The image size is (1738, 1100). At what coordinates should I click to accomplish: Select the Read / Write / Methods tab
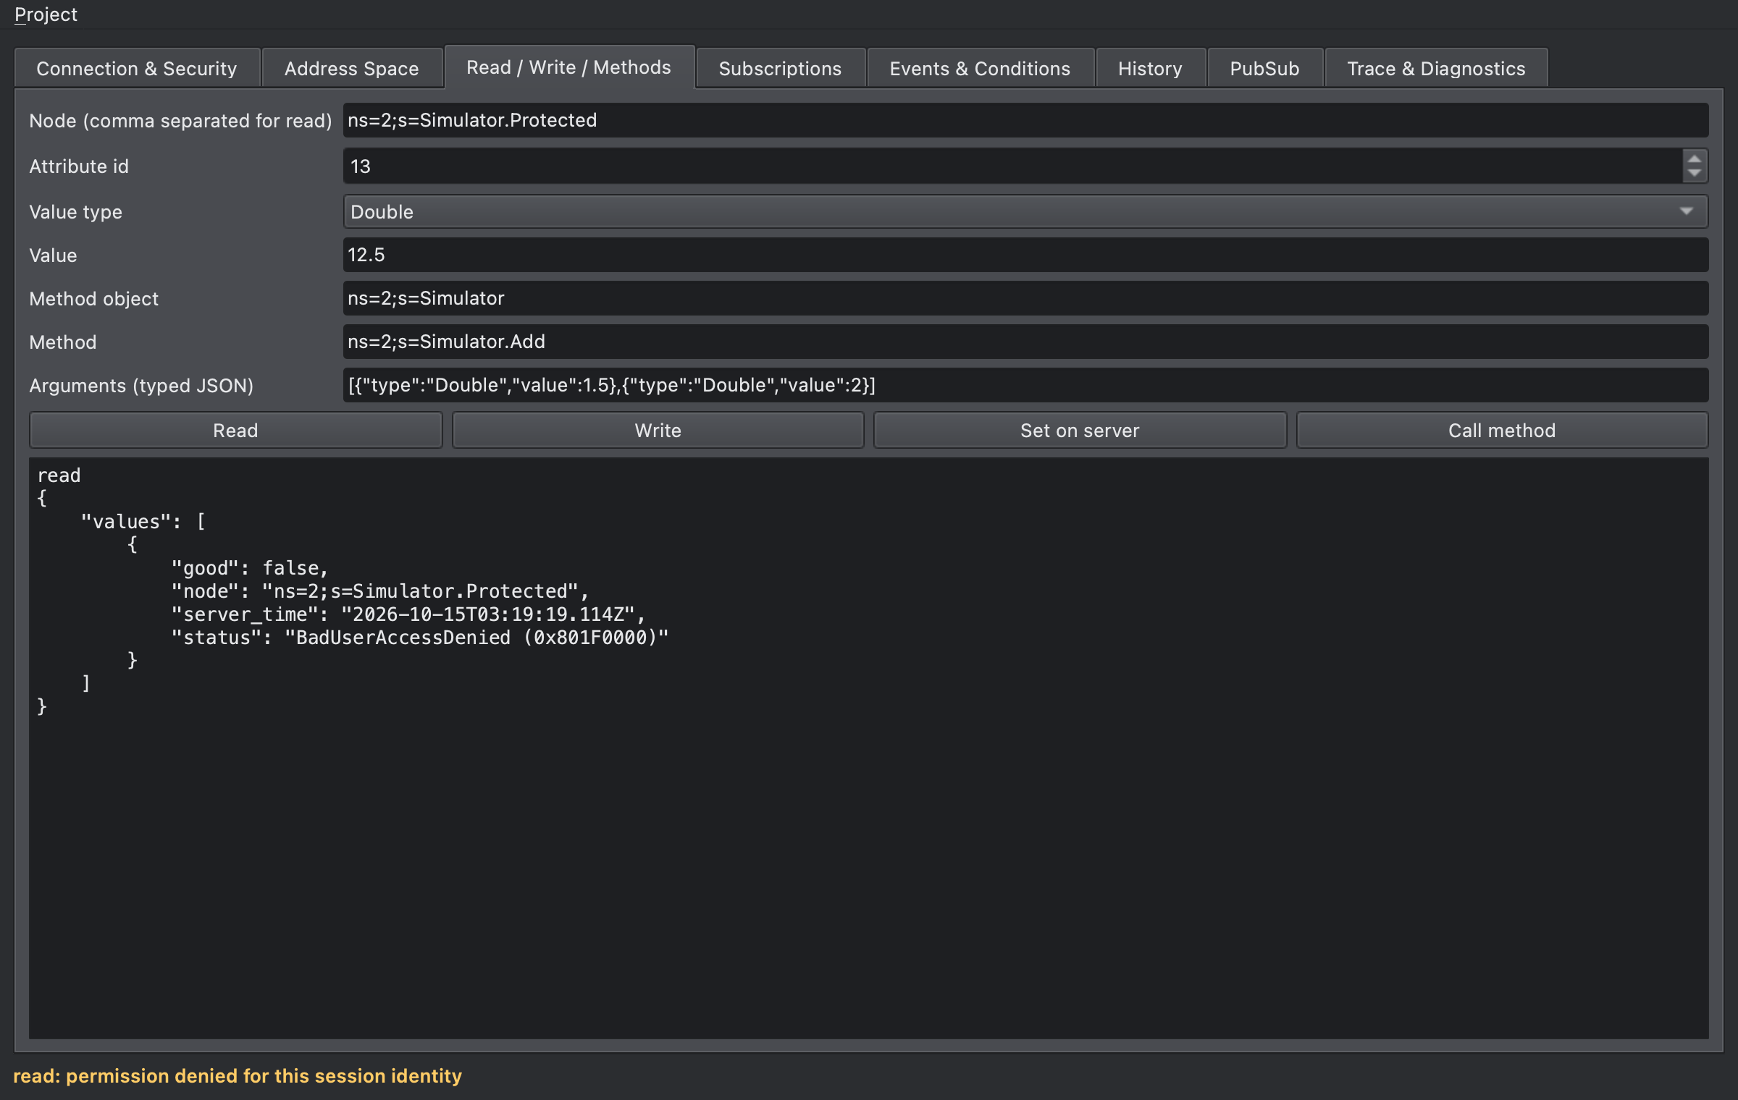point(569,67)
